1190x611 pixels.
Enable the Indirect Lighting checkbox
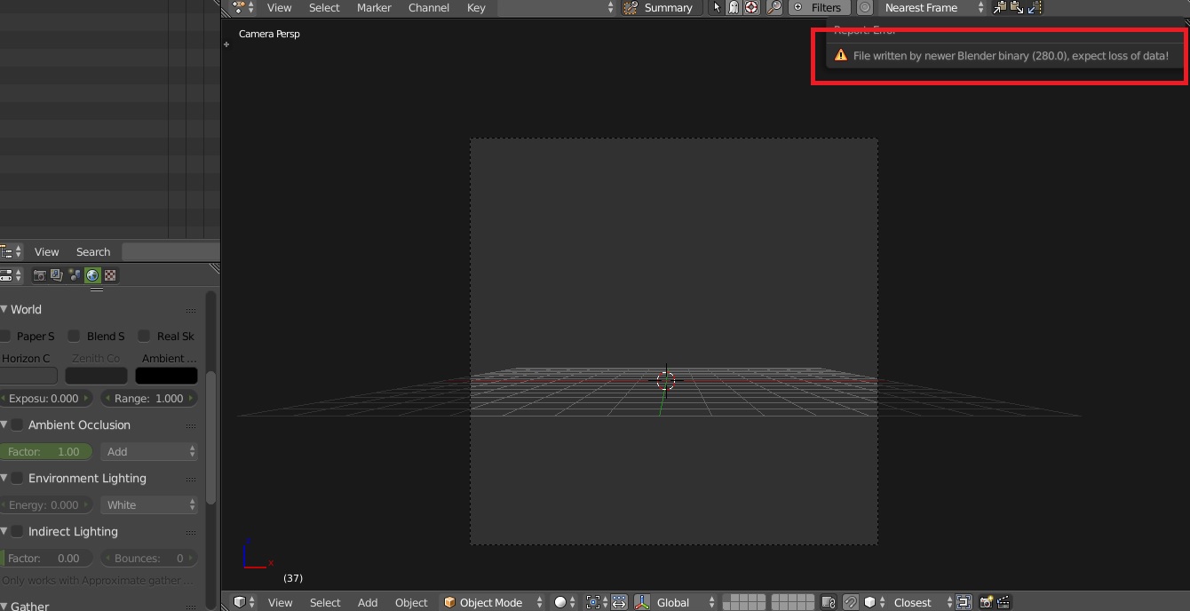(17, 532)
